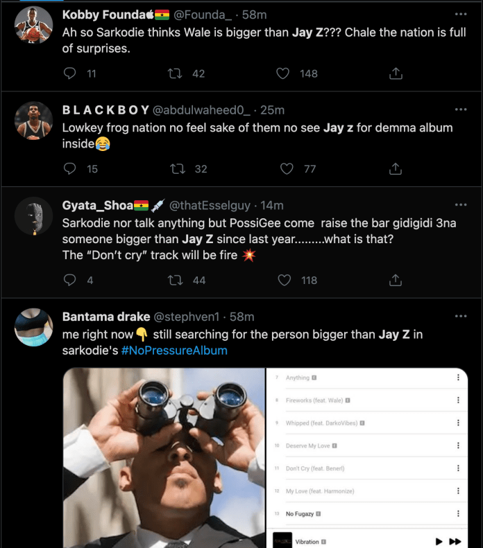Open options for No Fugazy track
The image size is (483, 548).
tap(458, 513)
